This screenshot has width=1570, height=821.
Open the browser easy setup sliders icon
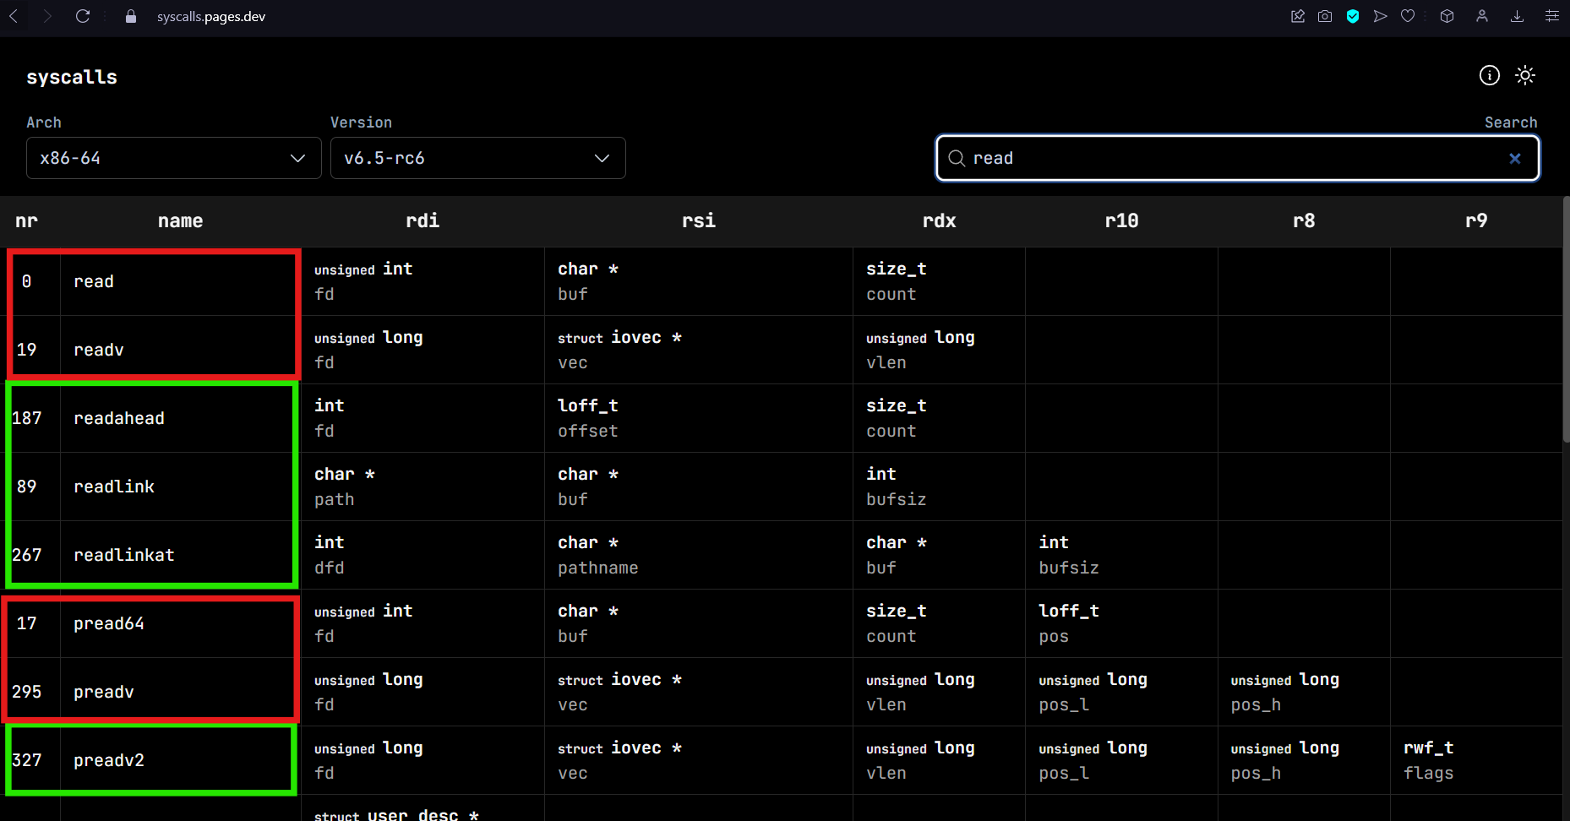point(1552,16)
